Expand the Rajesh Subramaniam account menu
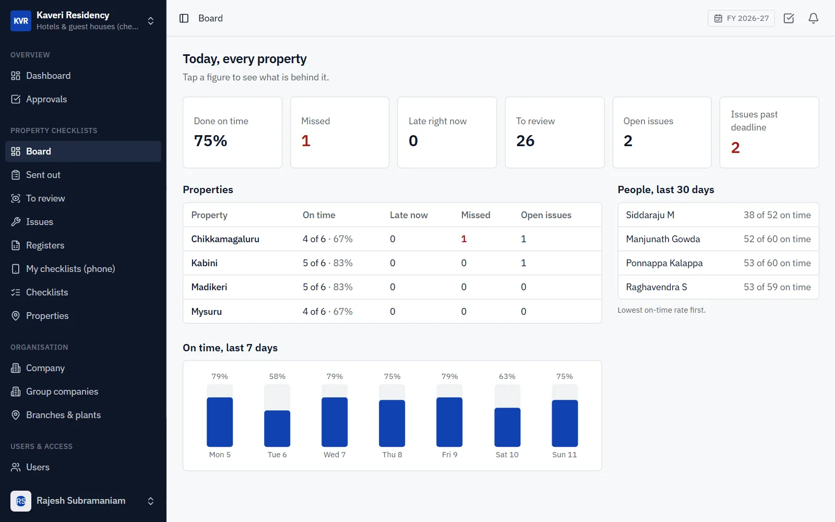The image size is (835, 522). coord(151,501)
